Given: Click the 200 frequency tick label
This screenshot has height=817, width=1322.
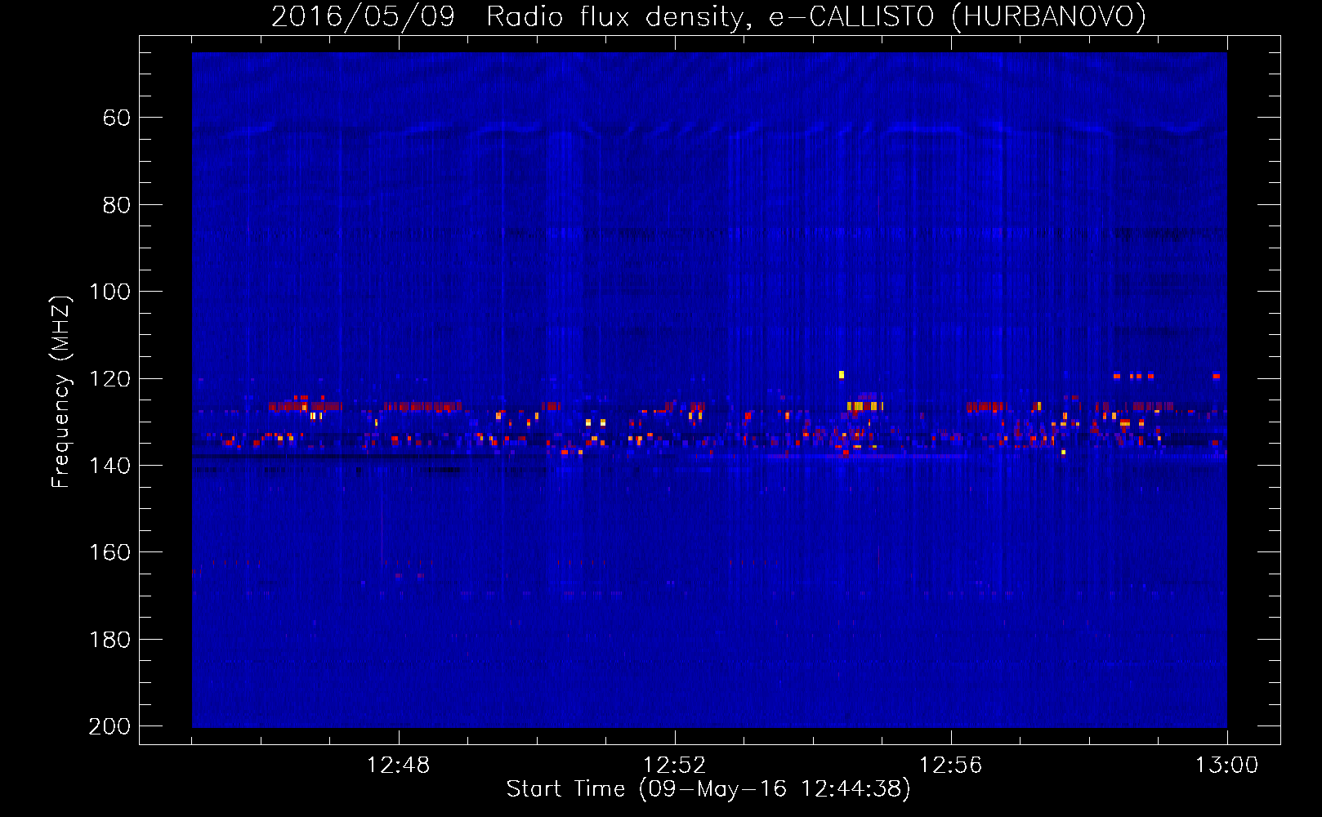Looking at the screenshot, I should 109,726.
